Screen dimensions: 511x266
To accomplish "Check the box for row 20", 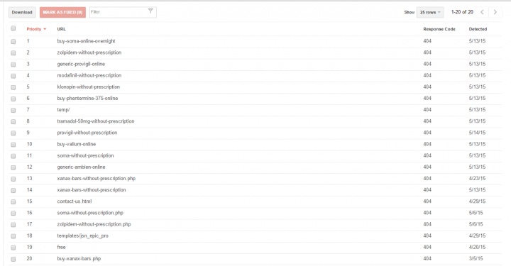I will [13, 259].
